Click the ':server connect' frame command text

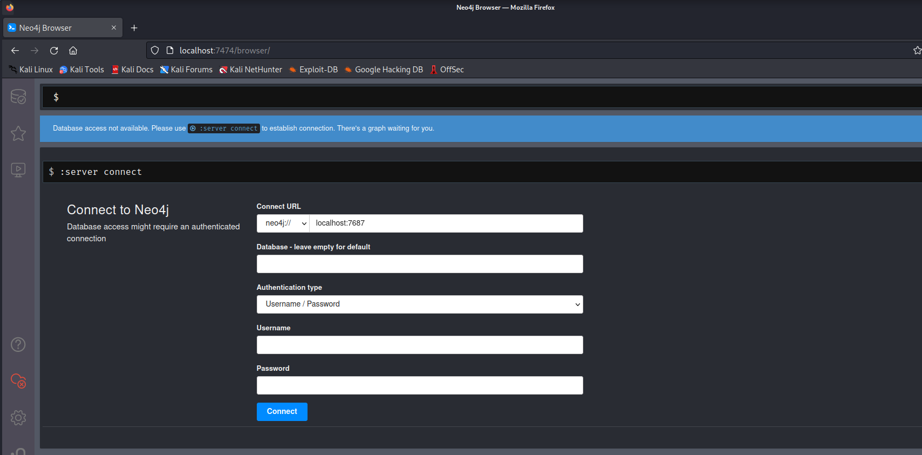(101, 172)
